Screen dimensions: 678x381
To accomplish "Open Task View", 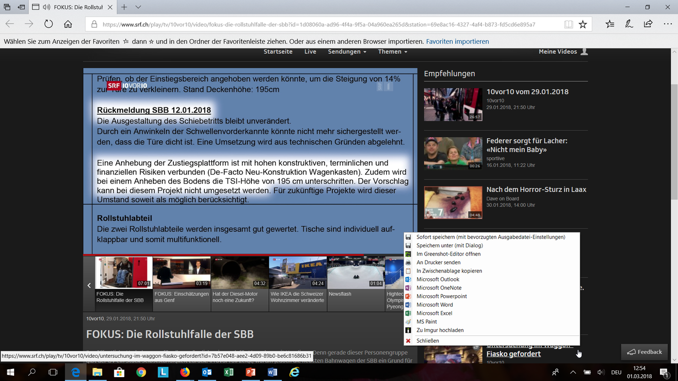I will [x=53, y=372].
